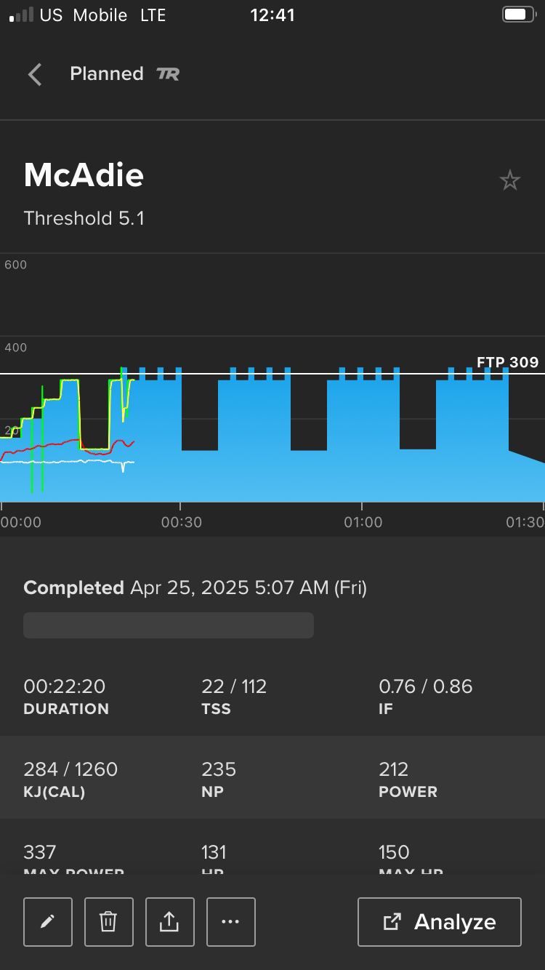
Task: Tap the 212 POWER value
Action: pos(394,769)
